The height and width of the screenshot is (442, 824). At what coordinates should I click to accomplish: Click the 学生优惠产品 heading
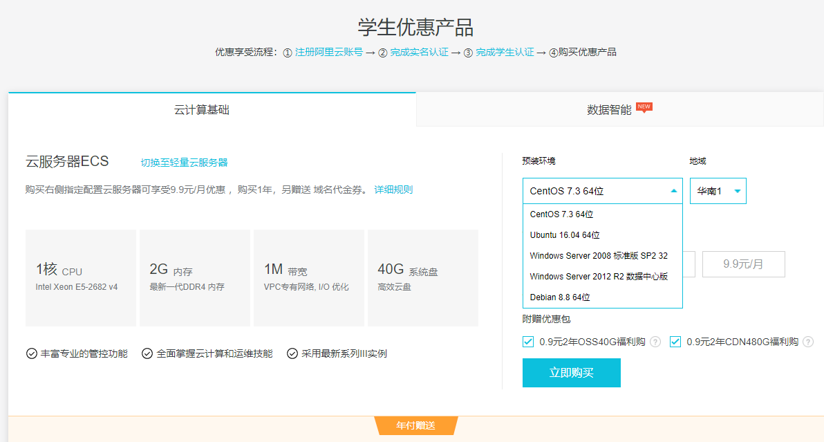(415, 28)
